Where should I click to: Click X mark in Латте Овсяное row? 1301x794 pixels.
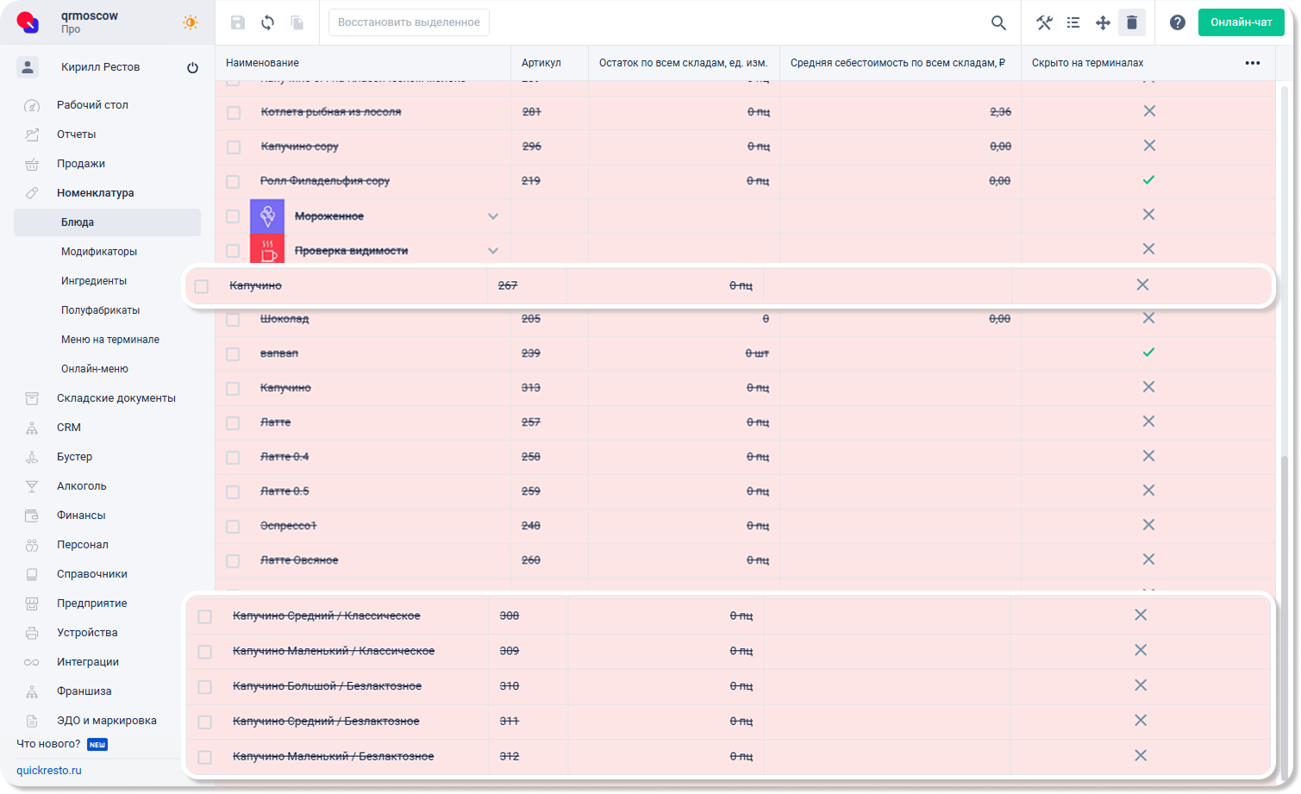(1148, 560)
